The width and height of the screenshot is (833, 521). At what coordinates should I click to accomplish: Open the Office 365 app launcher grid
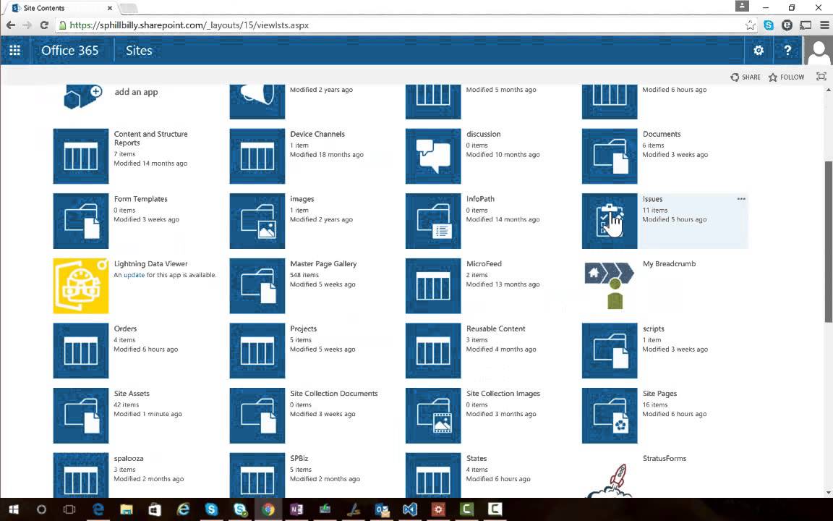point(15,51)
